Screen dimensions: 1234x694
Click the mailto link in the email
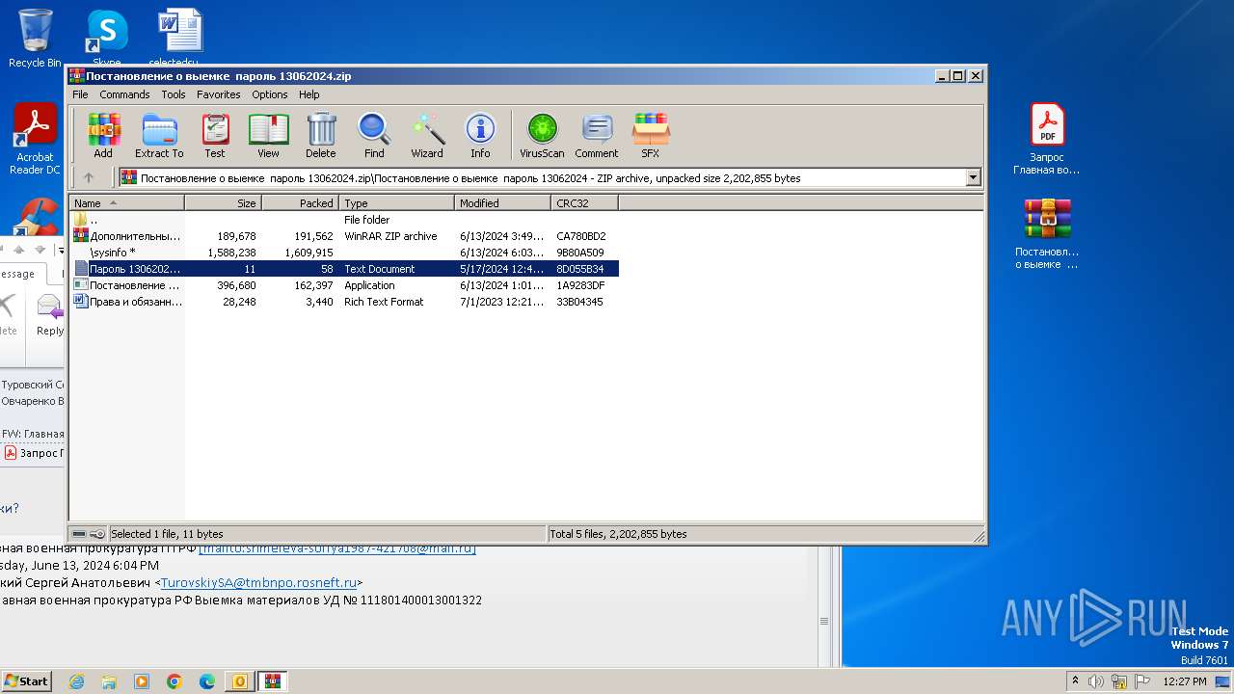[337, 548]
